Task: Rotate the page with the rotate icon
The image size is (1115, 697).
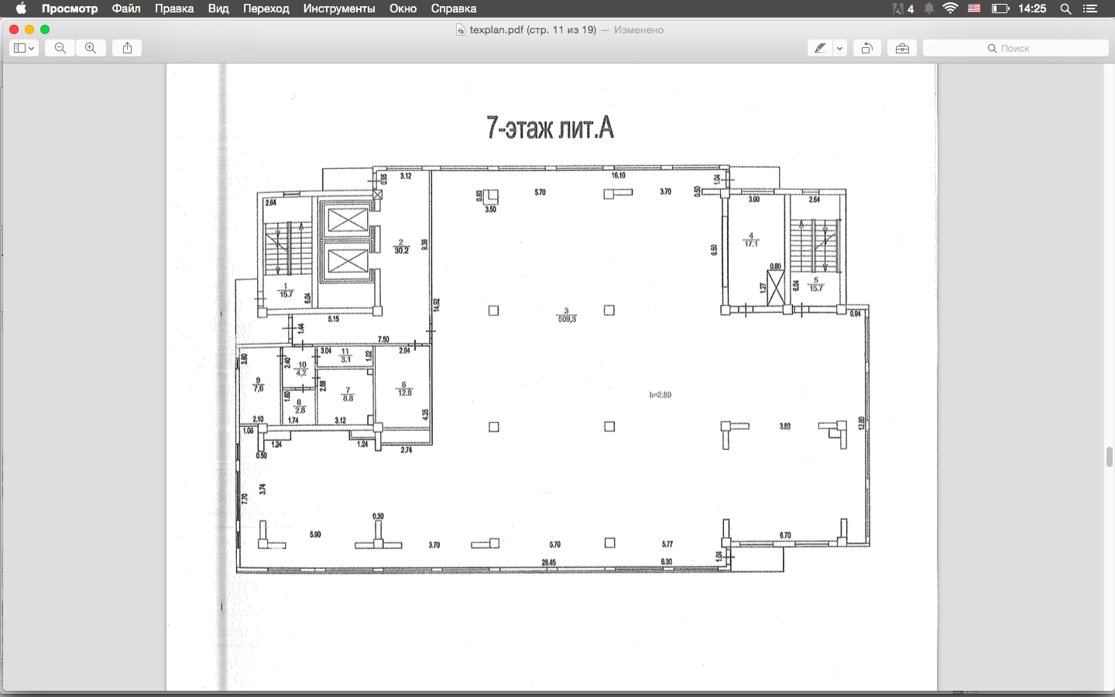Action: 867,48
